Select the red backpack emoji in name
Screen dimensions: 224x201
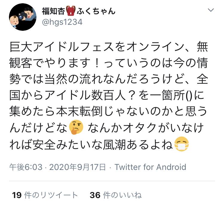[x=71, y=11]
